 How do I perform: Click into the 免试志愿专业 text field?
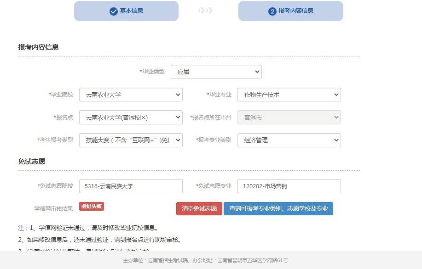(x=289, y=186)
